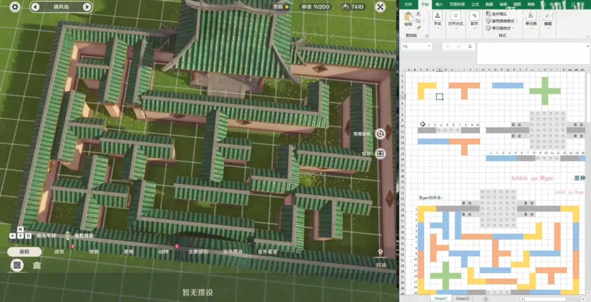Select the building subcategory icon
This screenshot has height=302, width=591.
[36, 266]
